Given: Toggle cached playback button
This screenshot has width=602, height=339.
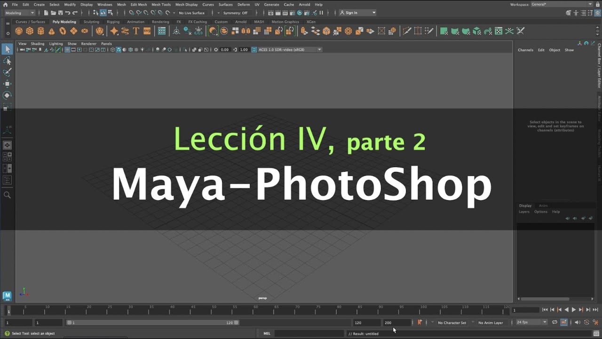Looking at the screenshot, I should (x=564, y=323).
